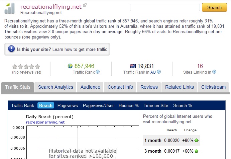Select the Traffic Stats tab
The width and height of the screenshot is (231, 159).
pyautogui.click(x=18, y=87)
